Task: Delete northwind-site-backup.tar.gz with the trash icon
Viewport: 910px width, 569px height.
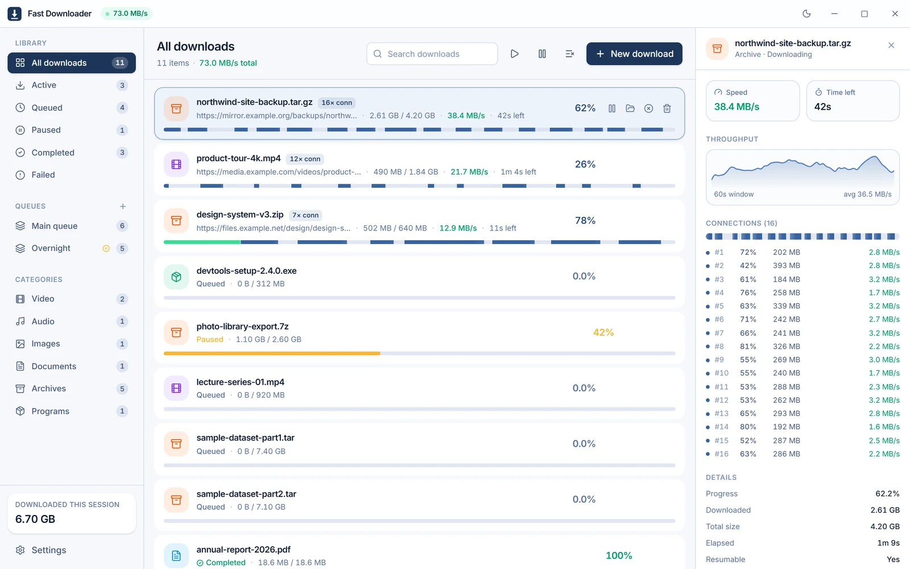Action: coord(667,108)
